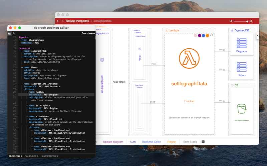This screenshot has height=166, width=267.
Task: Collapse the CloudFront block at line 28
Action: tap(17, 117)
